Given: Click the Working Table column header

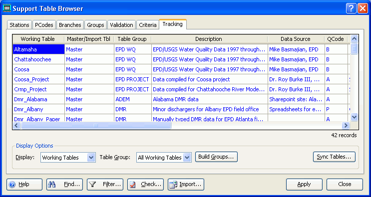Looking at the screenshot, I should tap(38, 39).
